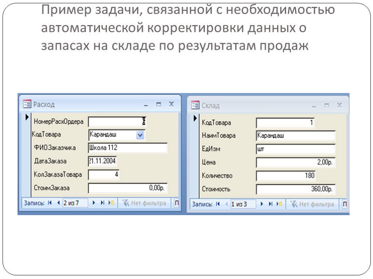
Task: Click the 'НомерРасхОрдера' label
Action: (x=59, y=121)
